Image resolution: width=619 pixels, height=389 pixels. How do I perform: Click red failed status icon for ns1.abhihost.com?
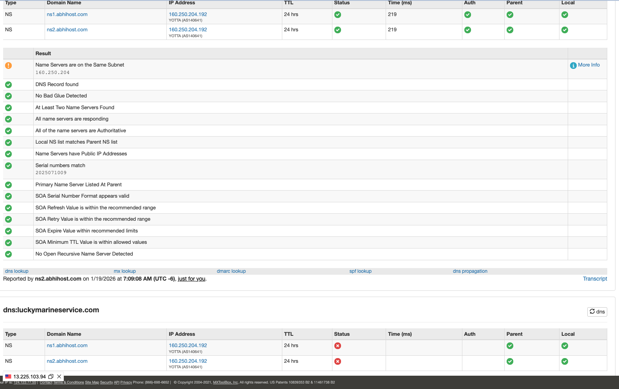tap(337, 346)
